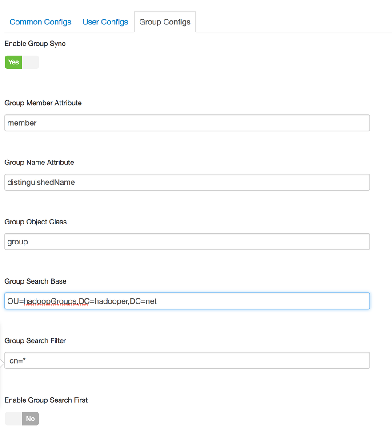Image resolution: width=392 pixels, height=444 pixels.
Task: Switch to the Common Configs tab
Action: pyautogui.click(x=40, y=22)
